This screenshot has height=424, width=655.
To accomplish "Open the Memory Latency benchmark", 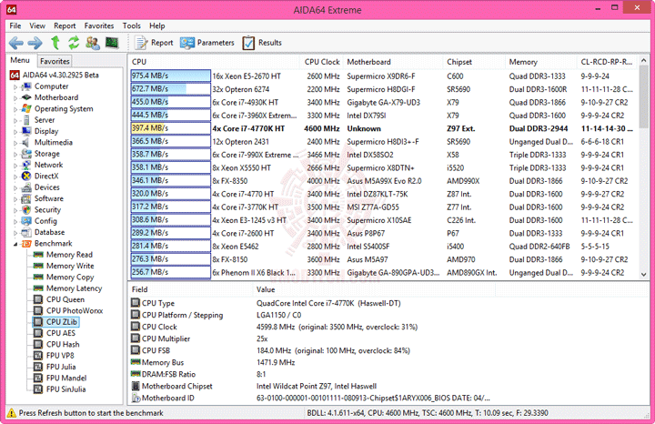I will (74, 288).
